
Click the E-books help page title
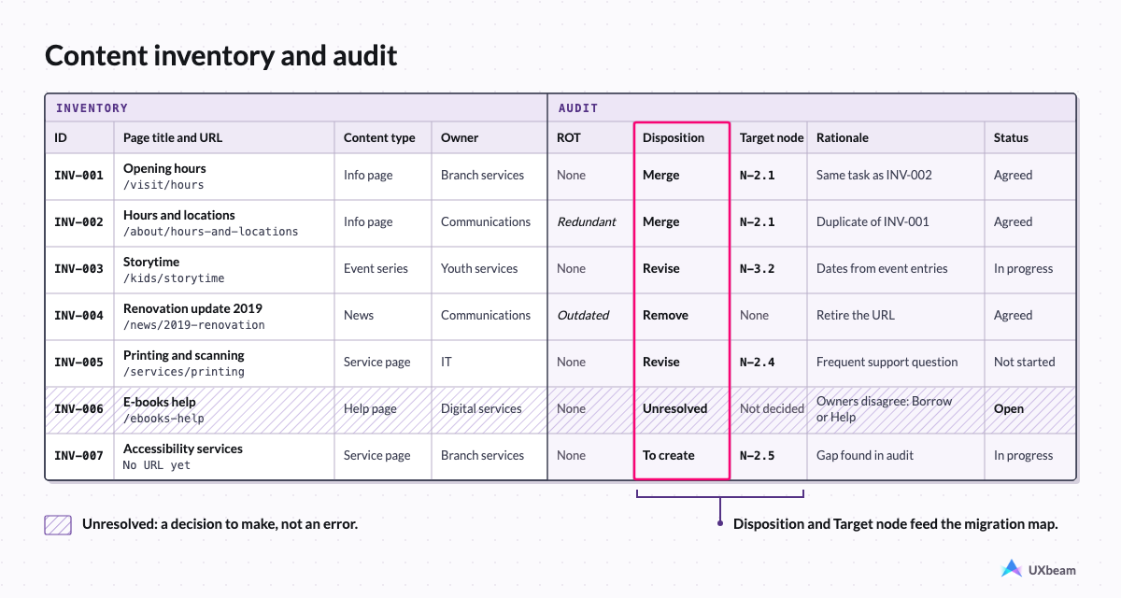click(160, 402)
